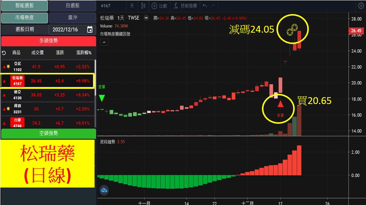Image resolution: width=366 pixels, height=205 pixels.
Task: Switch to the 自選股 tab
Action: pos(72,6)
